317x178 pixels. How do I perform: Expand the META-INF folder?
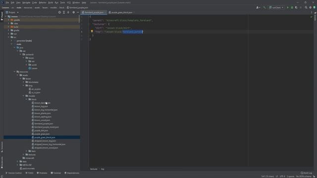18,165
